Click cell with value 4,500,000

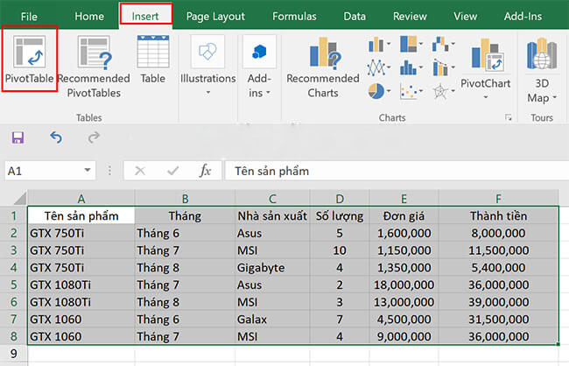(404, 320)
